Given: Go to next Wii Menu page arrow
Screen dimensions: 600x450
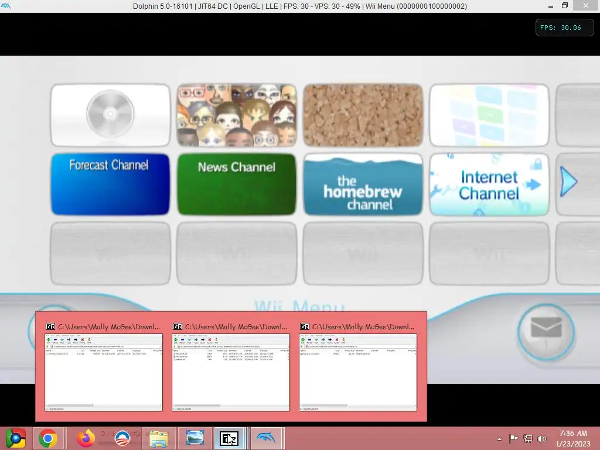Looking at the screenshot, I should click(568, 182).
